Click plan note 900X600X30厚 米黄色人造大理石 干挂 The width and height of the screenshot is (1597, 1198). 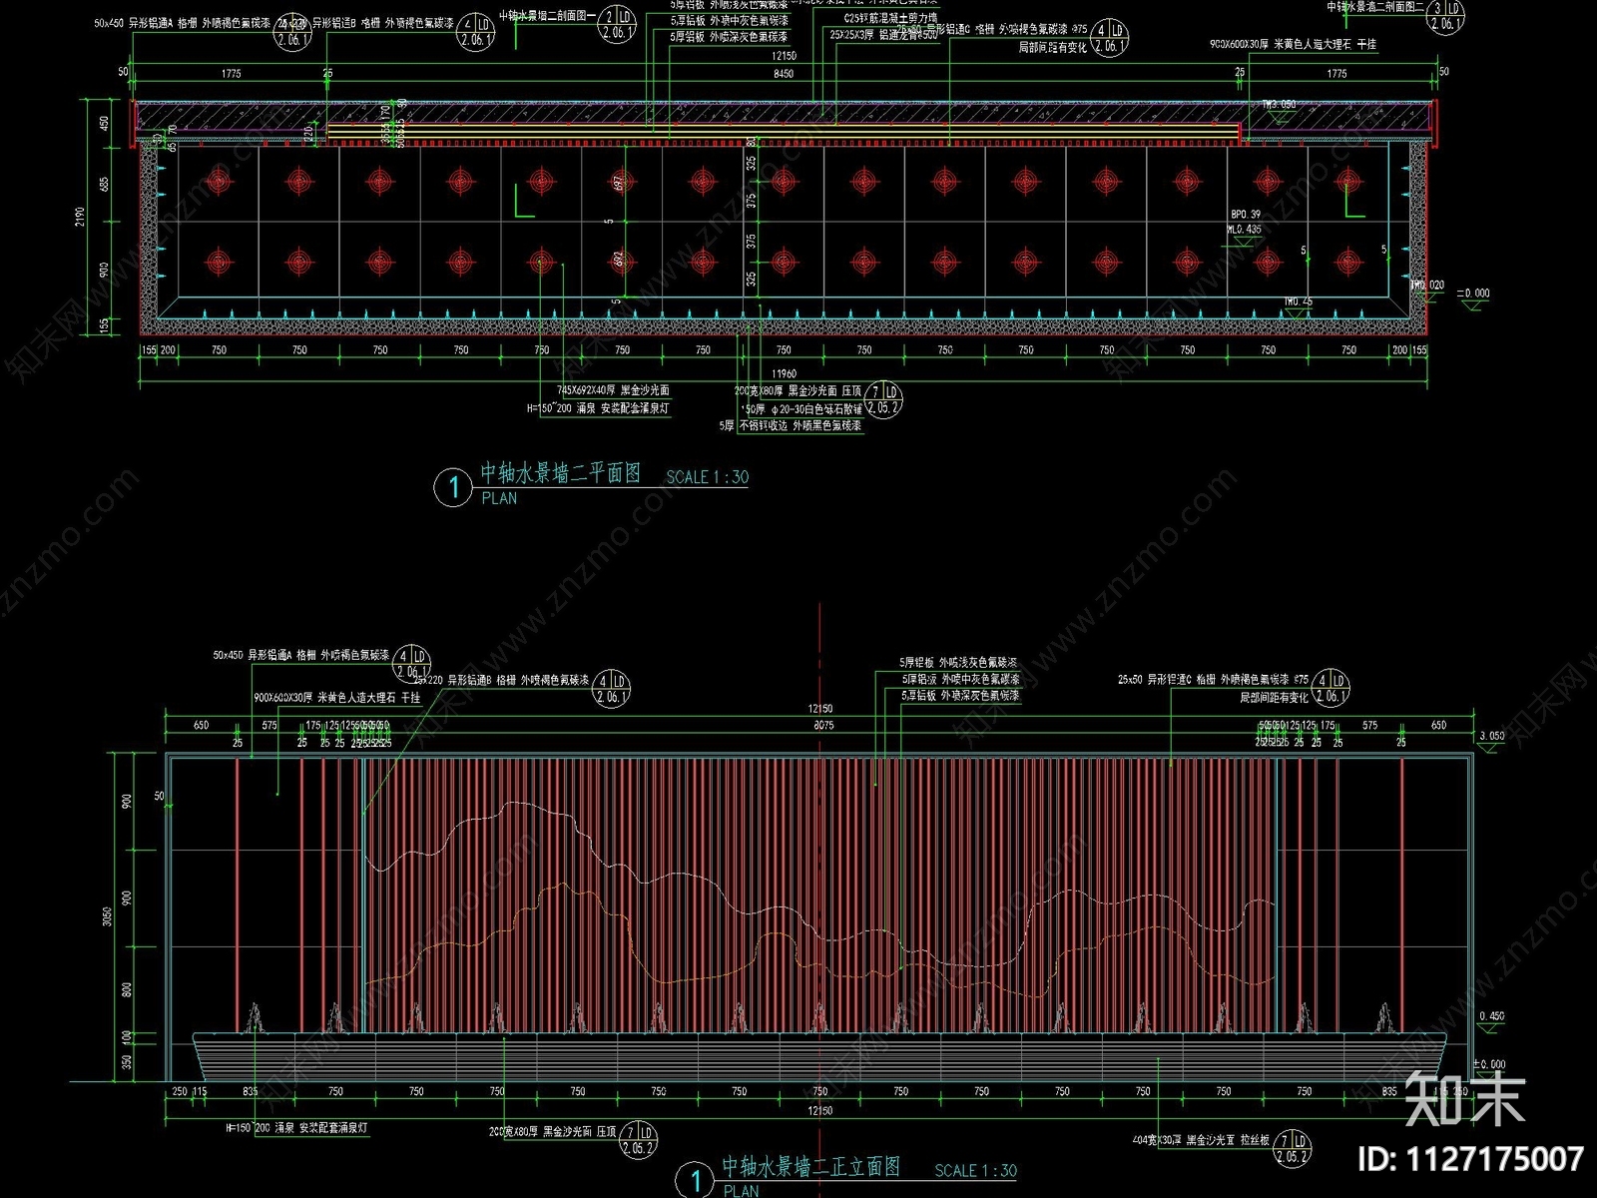click(1293, 44)
